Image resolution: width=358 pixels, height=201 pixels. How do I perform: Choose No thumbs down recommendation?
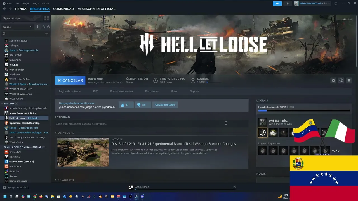click(143, 105)
